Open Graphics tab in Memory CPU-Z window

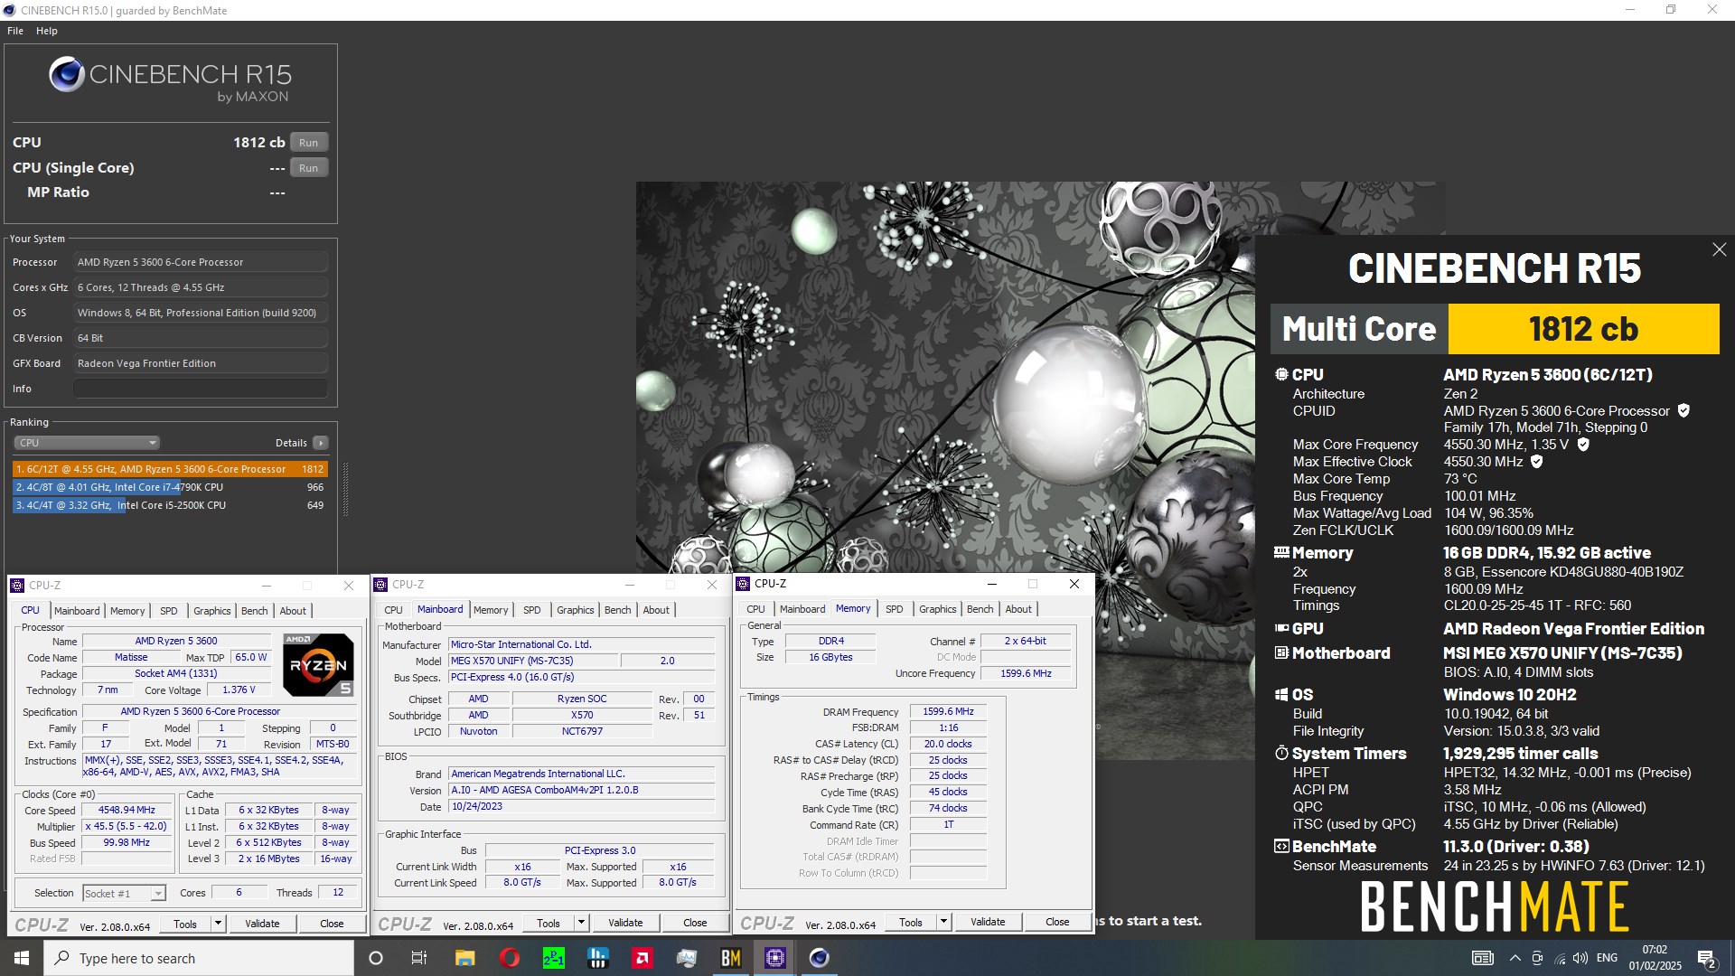click(x=938, y=609)
